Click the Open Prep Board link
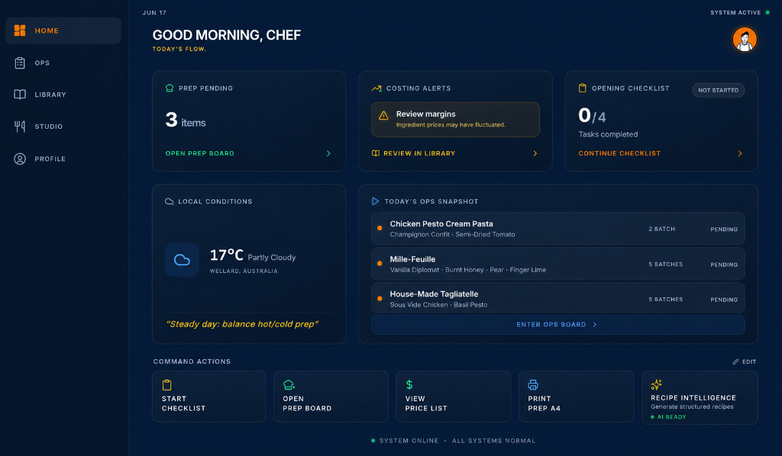 [x=199, y=153]
